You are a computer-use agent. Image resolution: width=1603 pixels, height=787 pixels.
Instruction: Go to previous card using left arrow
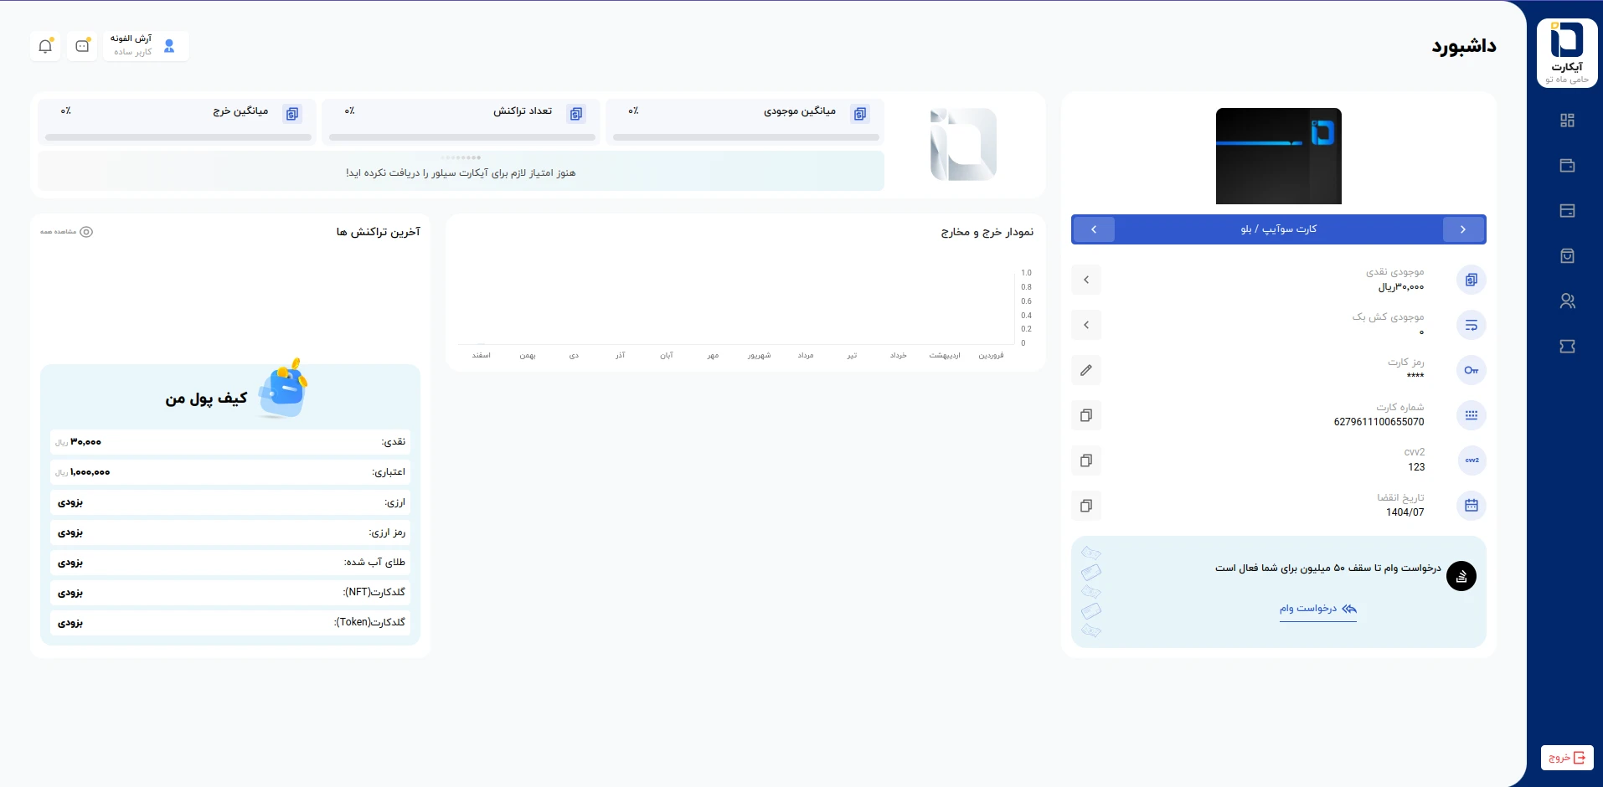click(1094, 229)
